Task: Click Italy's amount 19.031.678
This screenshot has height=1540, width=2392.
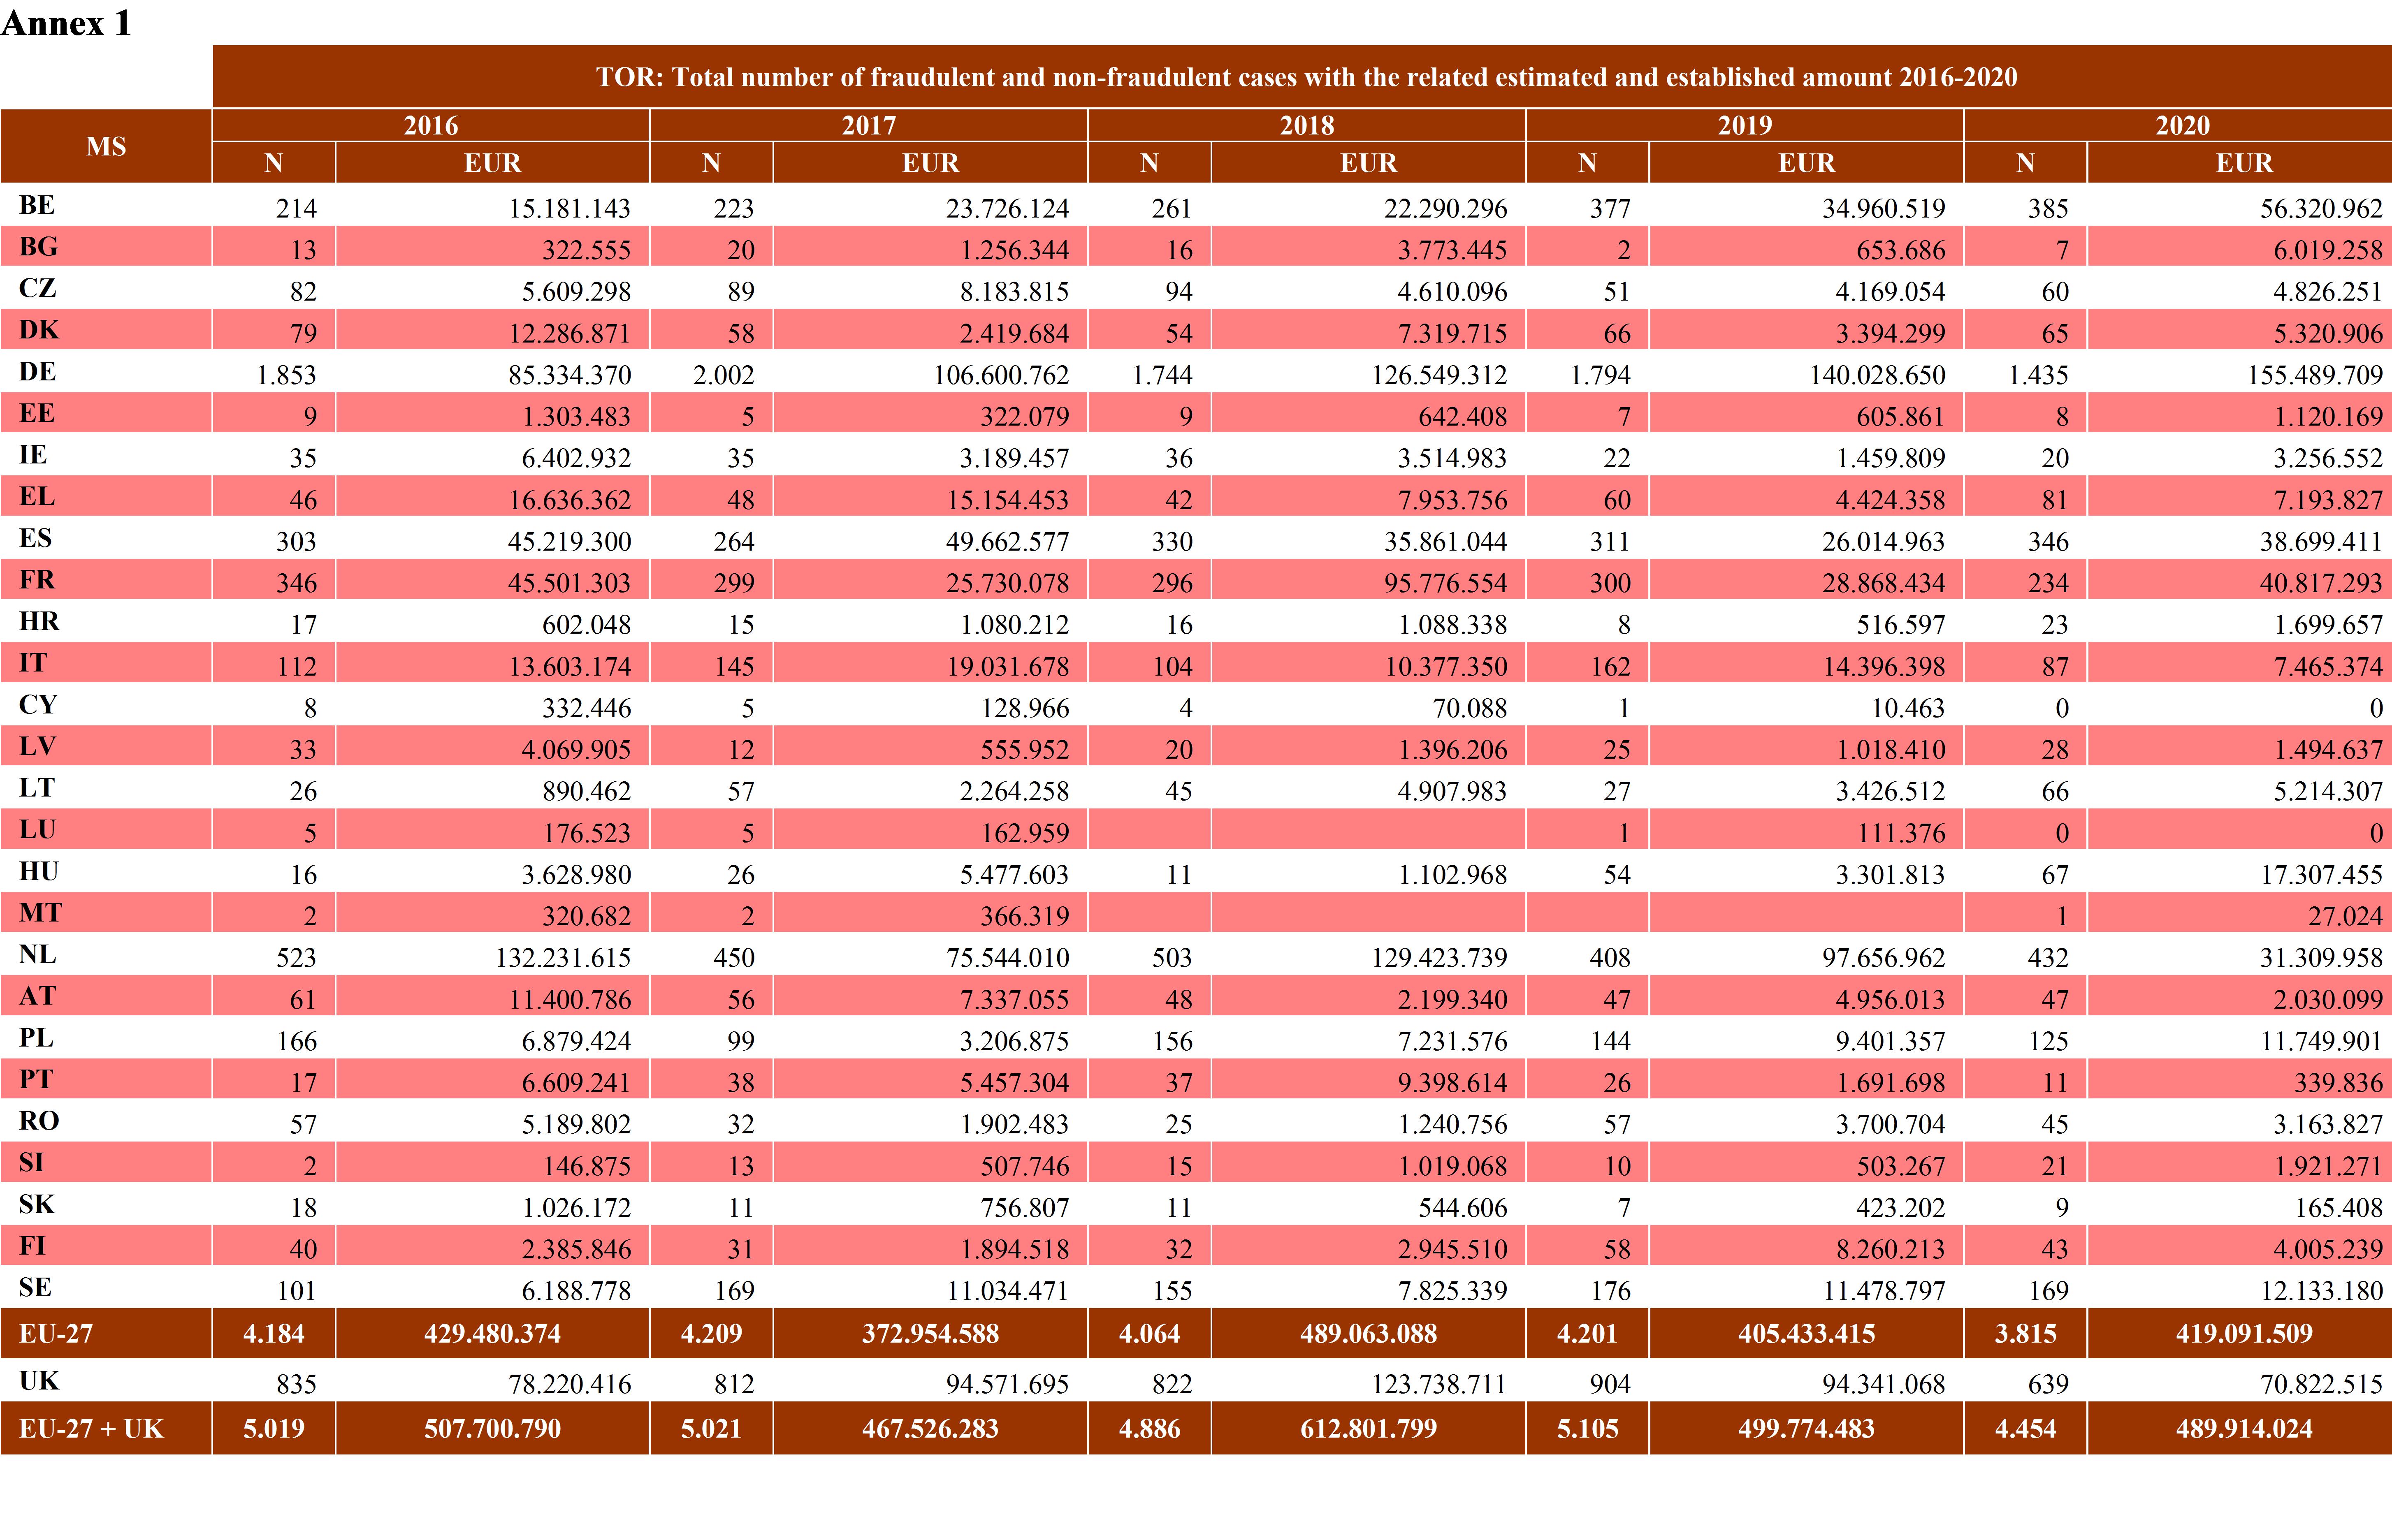Action: pos(1008,666)
